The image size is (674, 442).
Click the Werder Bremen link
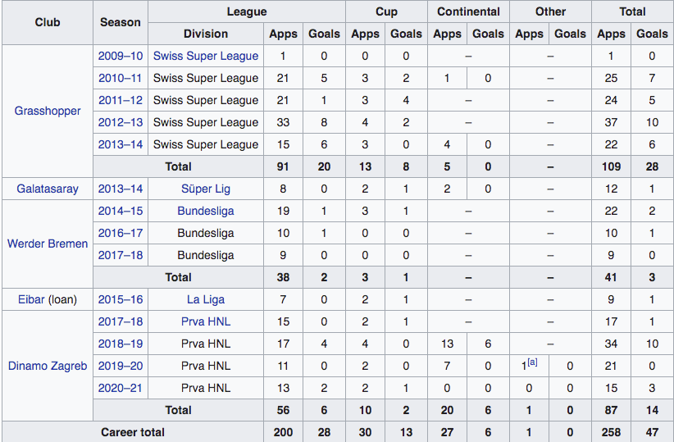48,244
